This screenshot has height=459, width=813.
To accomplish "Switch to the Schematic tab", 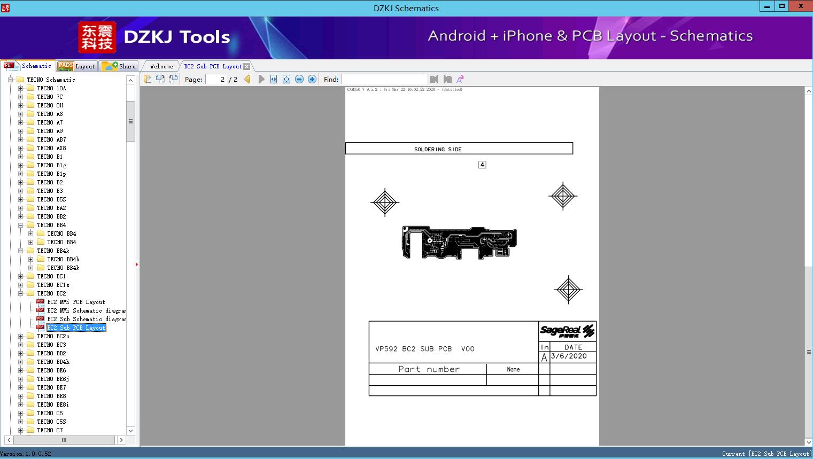I will (x=28, y=66).
